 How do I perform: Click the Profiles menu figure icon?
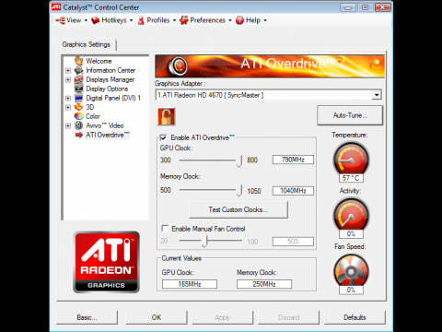(141, 20)
